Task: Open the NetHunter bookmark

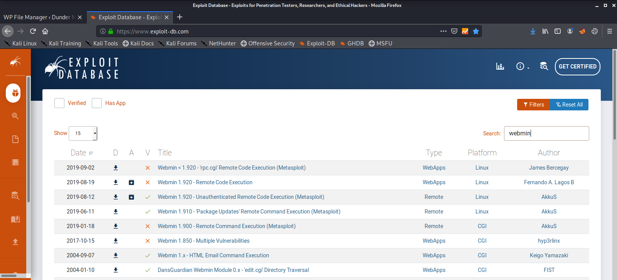Action: coord(218,43)
